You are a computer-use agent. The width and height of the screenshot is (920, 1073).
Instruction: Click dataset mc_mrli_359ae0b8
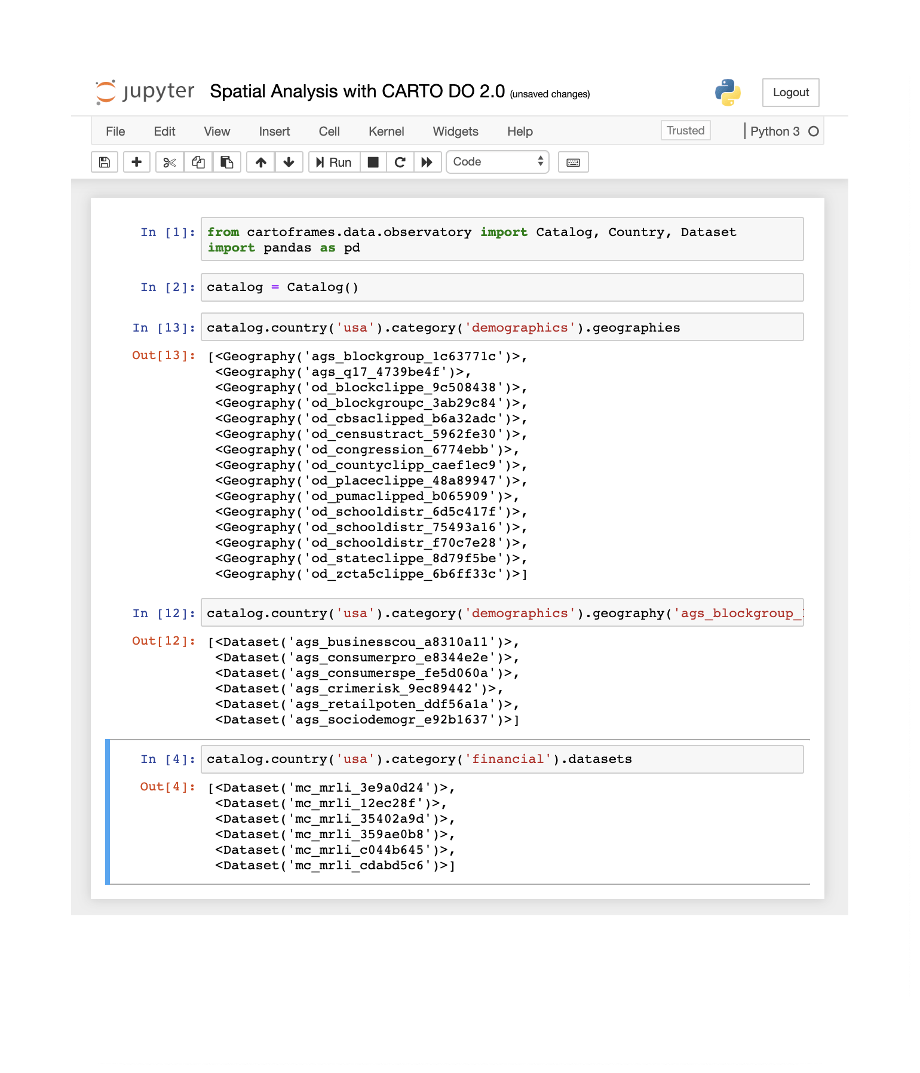point(335,835)
